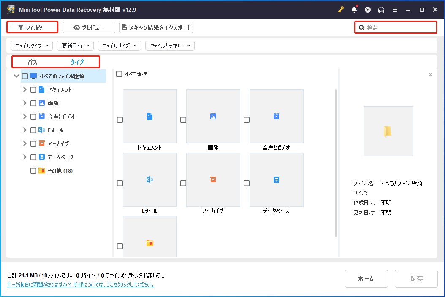Open the ファイルカテゴリー dropdown
This screenshot has height=297, width=445.
point(170,46)
